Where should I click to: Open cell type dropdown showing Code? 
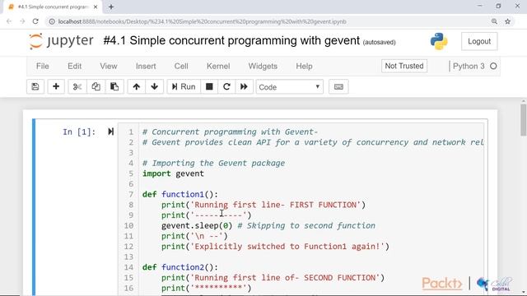tap(289, 87)
